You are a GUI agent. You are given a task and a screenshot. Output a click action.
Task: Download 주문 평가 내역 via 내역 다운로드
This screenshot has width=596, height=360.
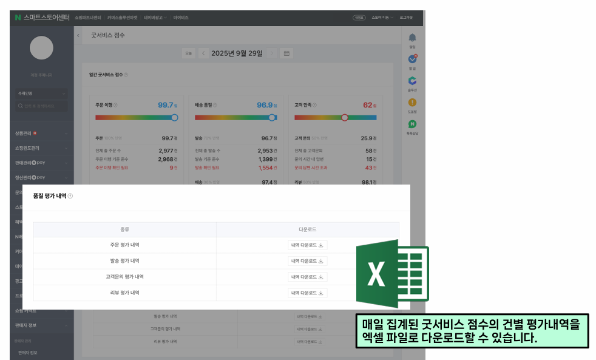click(x=307, y=245)
